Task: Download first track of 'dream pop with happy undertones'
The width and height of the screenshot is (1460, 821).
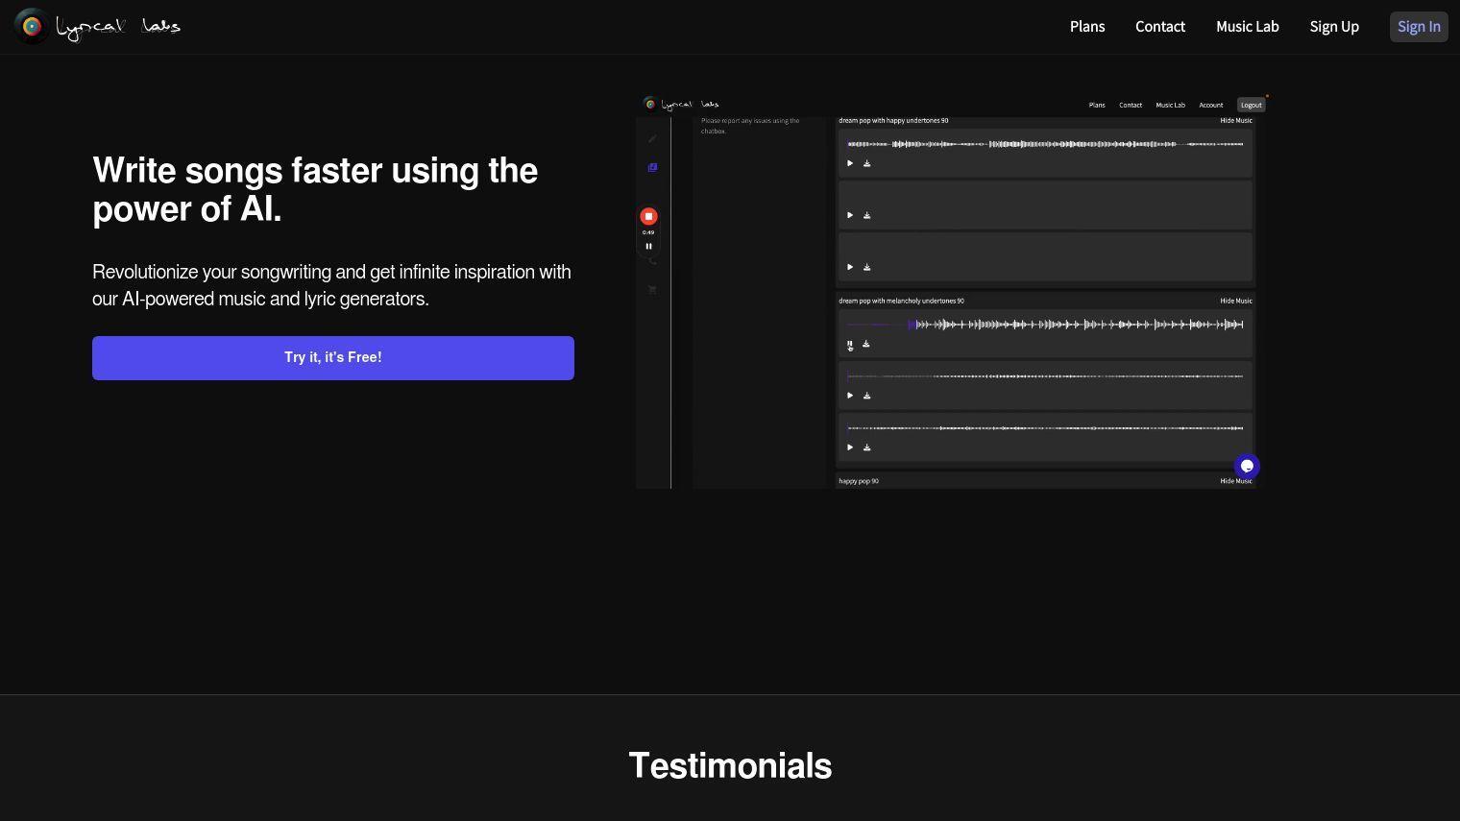Action: (x=866, y=163)
